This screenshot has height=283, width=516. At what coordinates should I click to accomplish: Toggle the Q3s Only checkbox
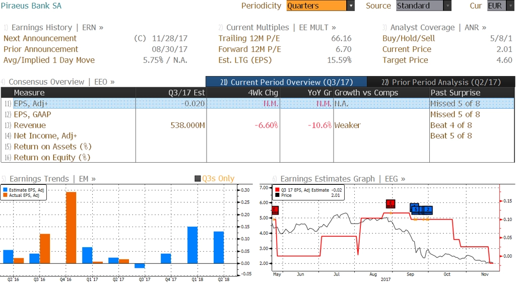point(198,179)
